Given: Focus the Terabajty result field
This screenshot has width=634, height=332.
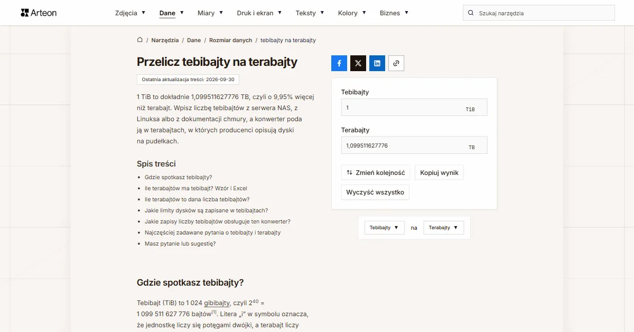Looking at the screenshot, I should [414, 145].
